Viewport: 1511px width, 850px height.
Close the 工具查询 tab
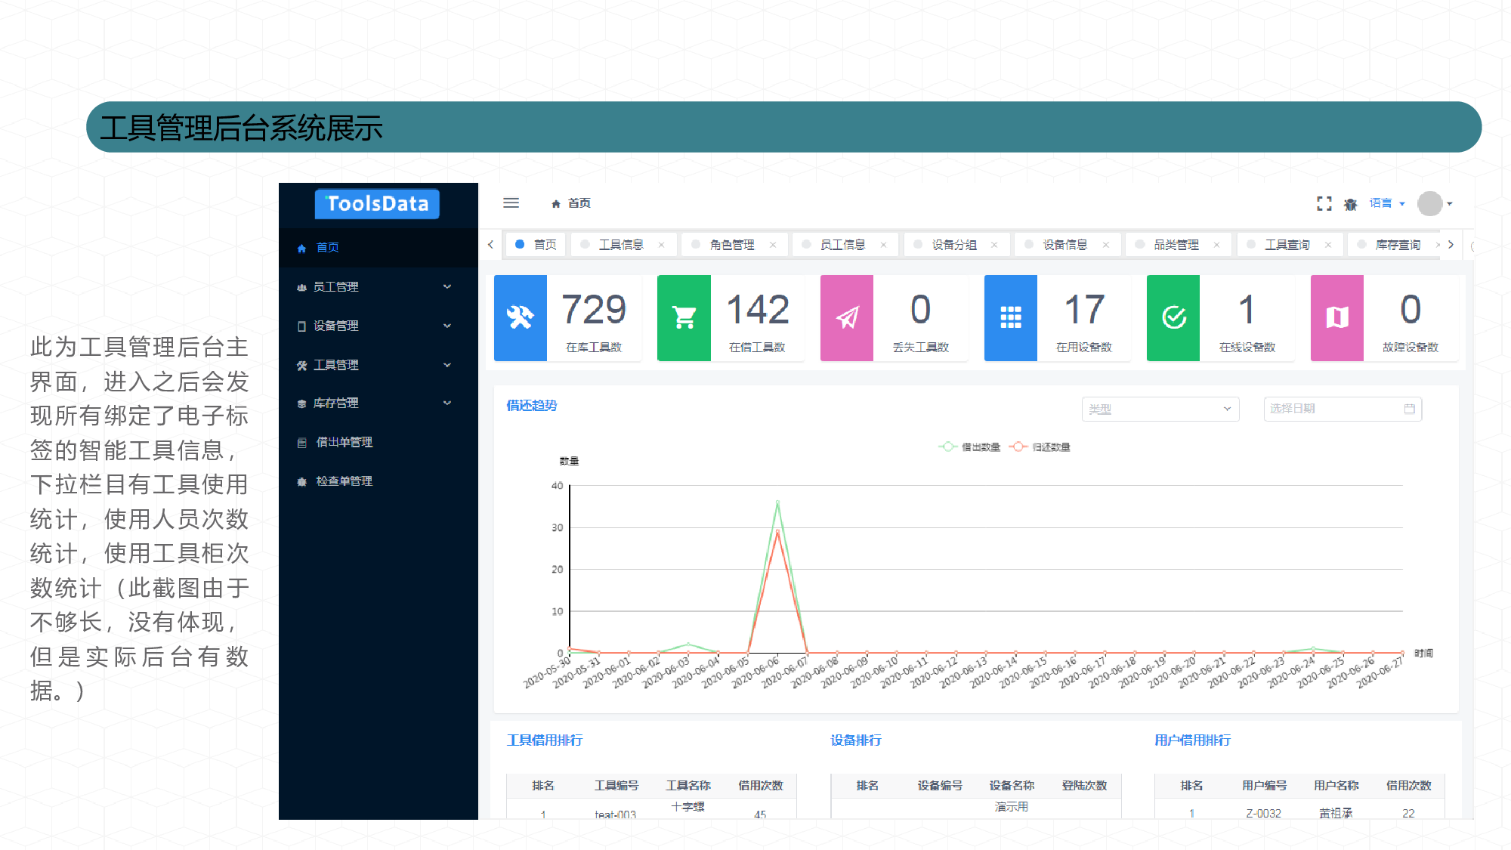1327,245
